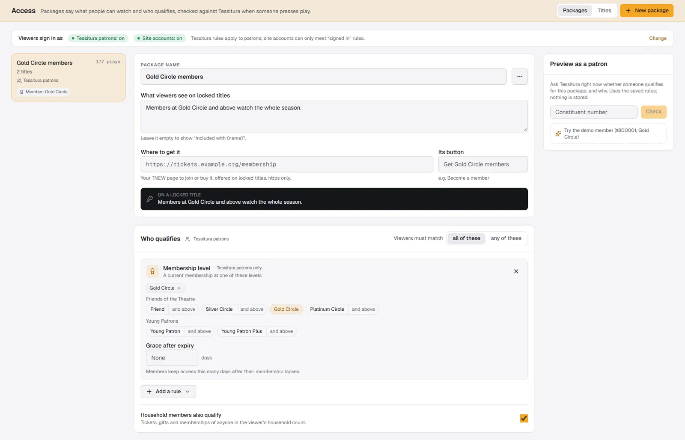
Task: Click the Where to get it URL field
Action: pyautogui.click(x=287, y=164)
